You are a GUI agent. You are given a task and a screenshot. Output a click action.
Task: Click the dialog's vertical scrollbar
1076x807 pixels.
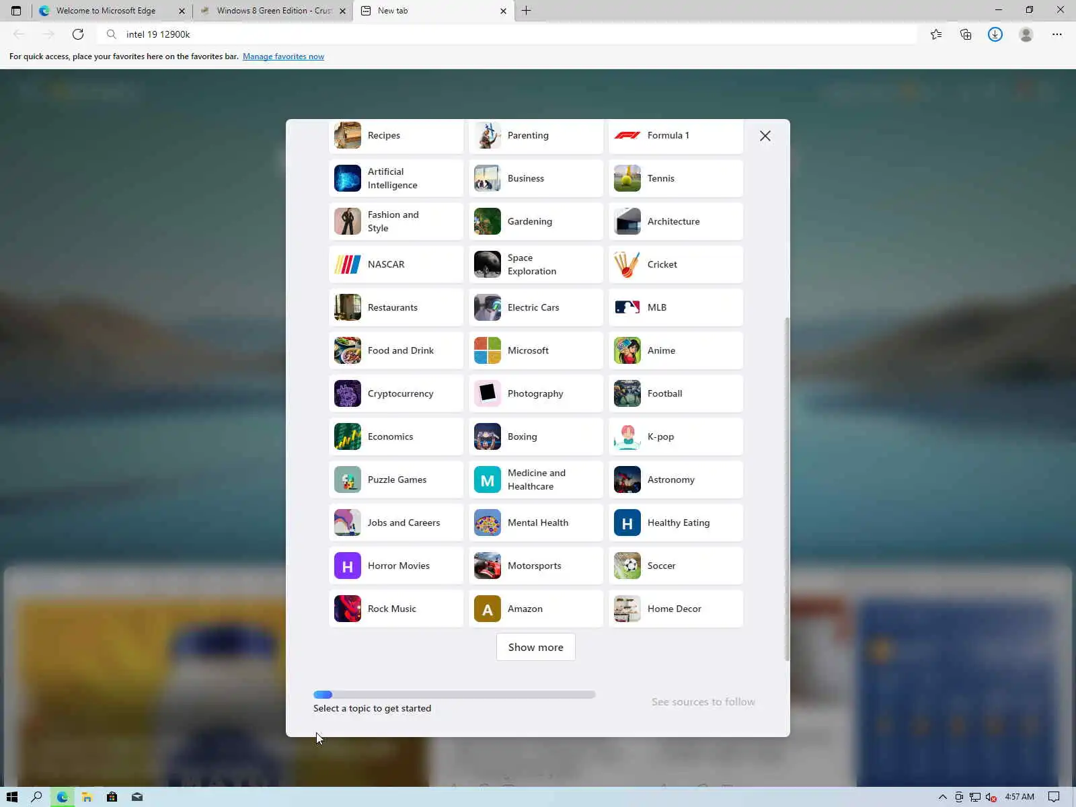click(x=787, y=489)
